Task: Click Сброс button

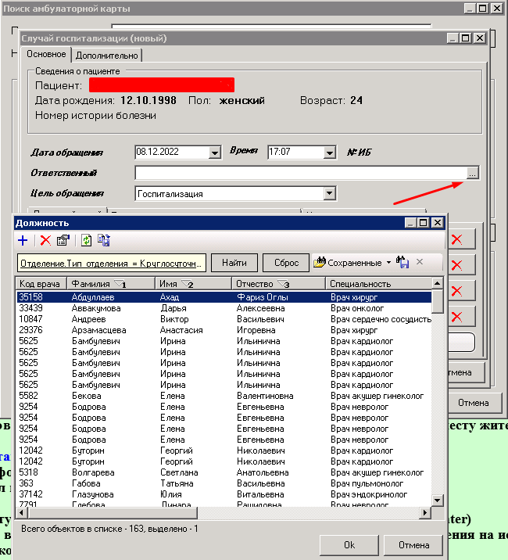Action: tap(286, 263)
